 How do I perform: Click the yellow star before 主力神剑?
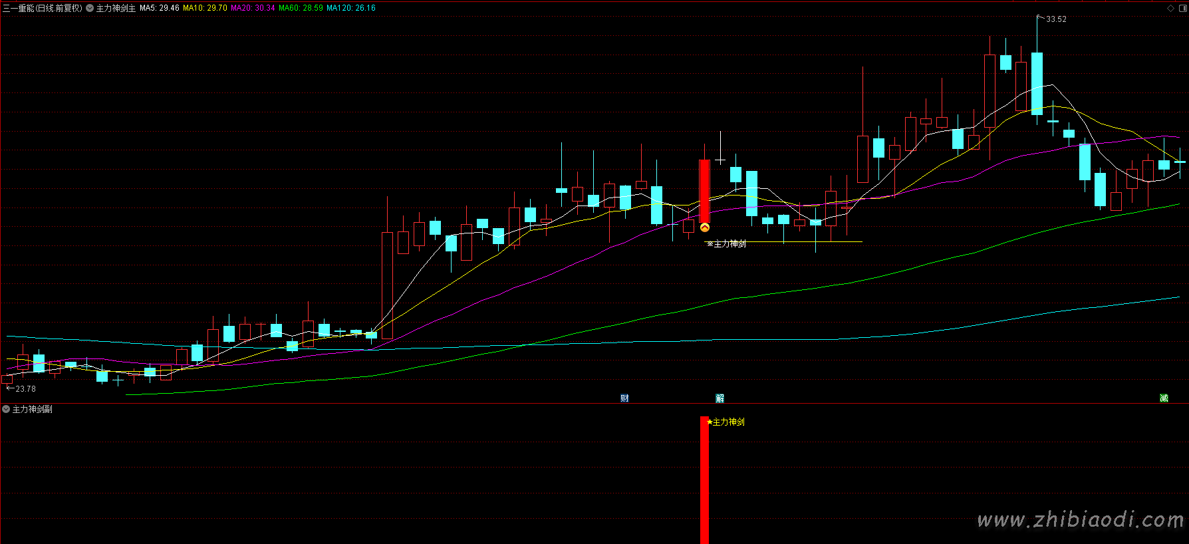(x=710, y=422)
